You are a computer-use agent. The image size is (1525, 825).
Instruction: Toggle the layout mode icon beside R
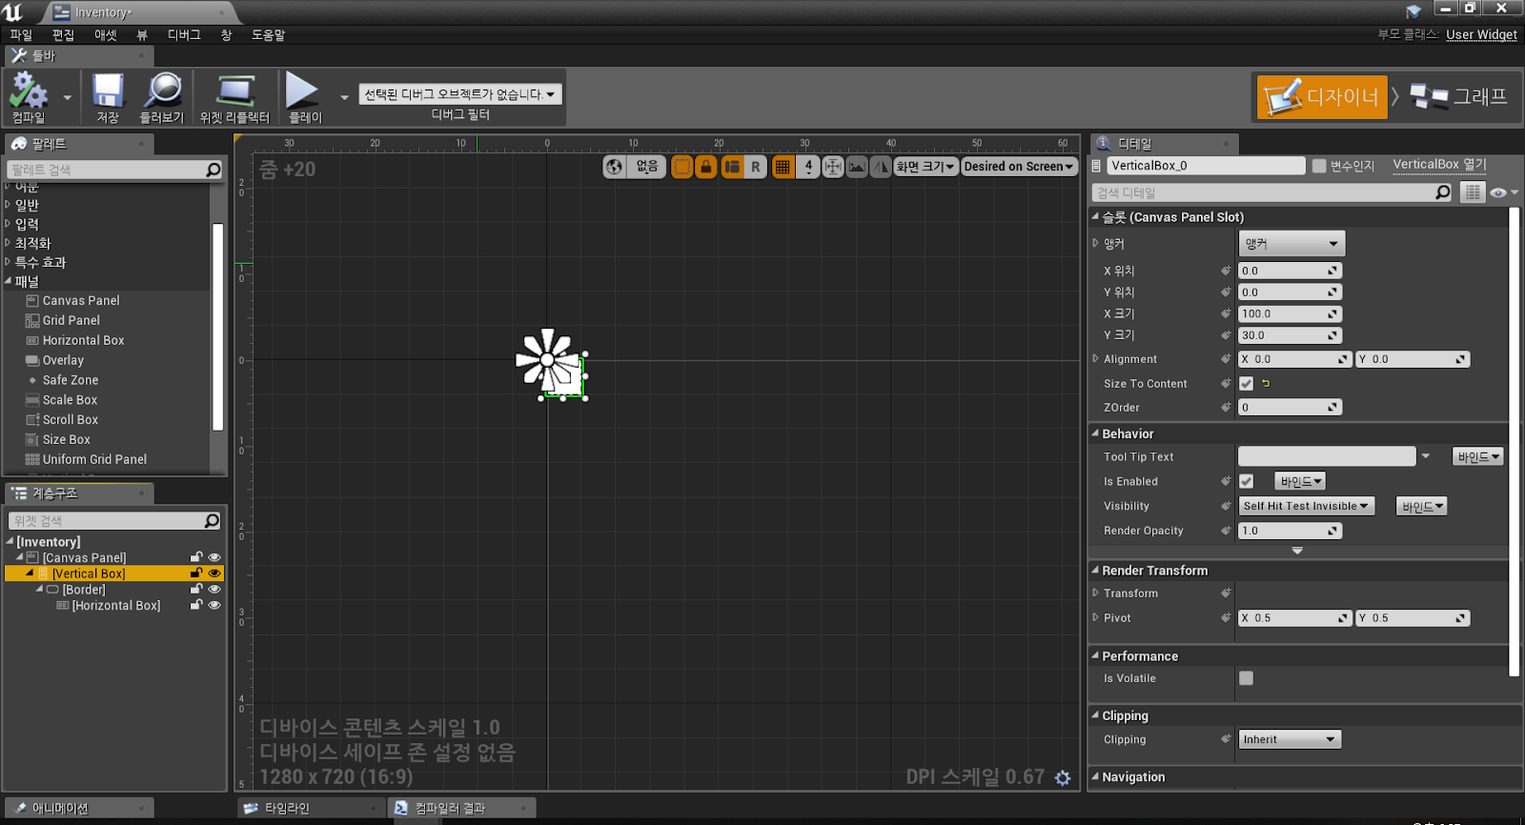732,167
